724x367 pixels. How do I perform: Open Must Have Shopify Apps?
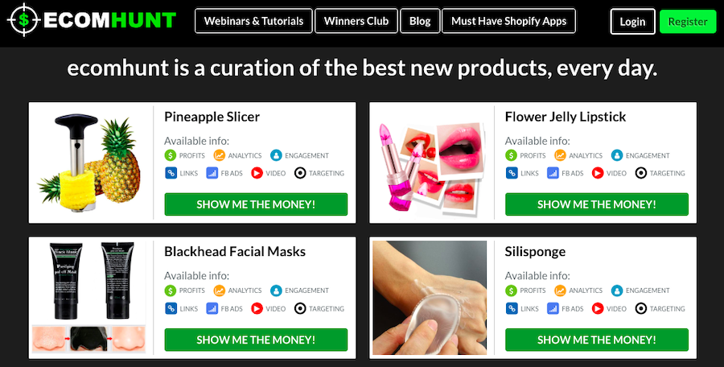tap(509, 21)
